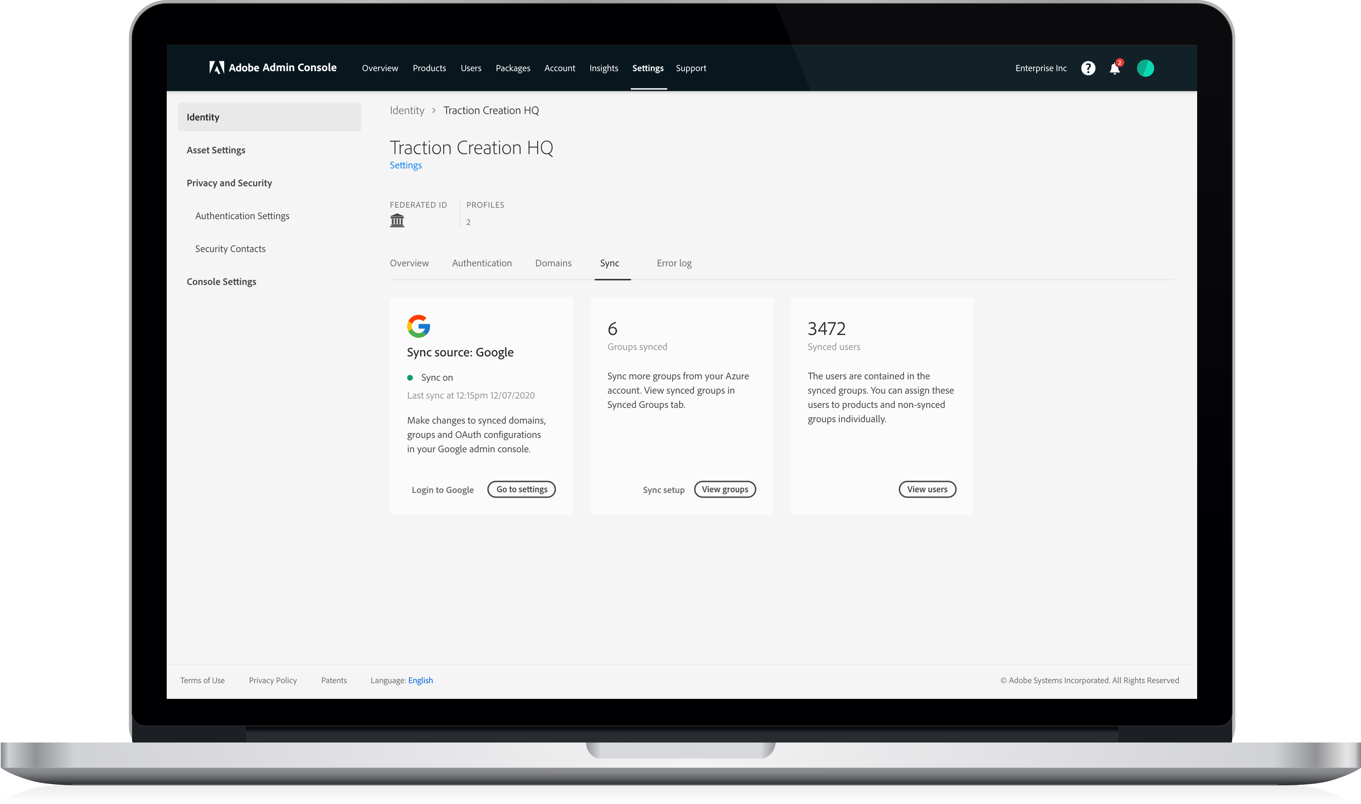Open the notifications bell icon
This screenshot has width=1361, height=804.
[x=1115, y=68]
